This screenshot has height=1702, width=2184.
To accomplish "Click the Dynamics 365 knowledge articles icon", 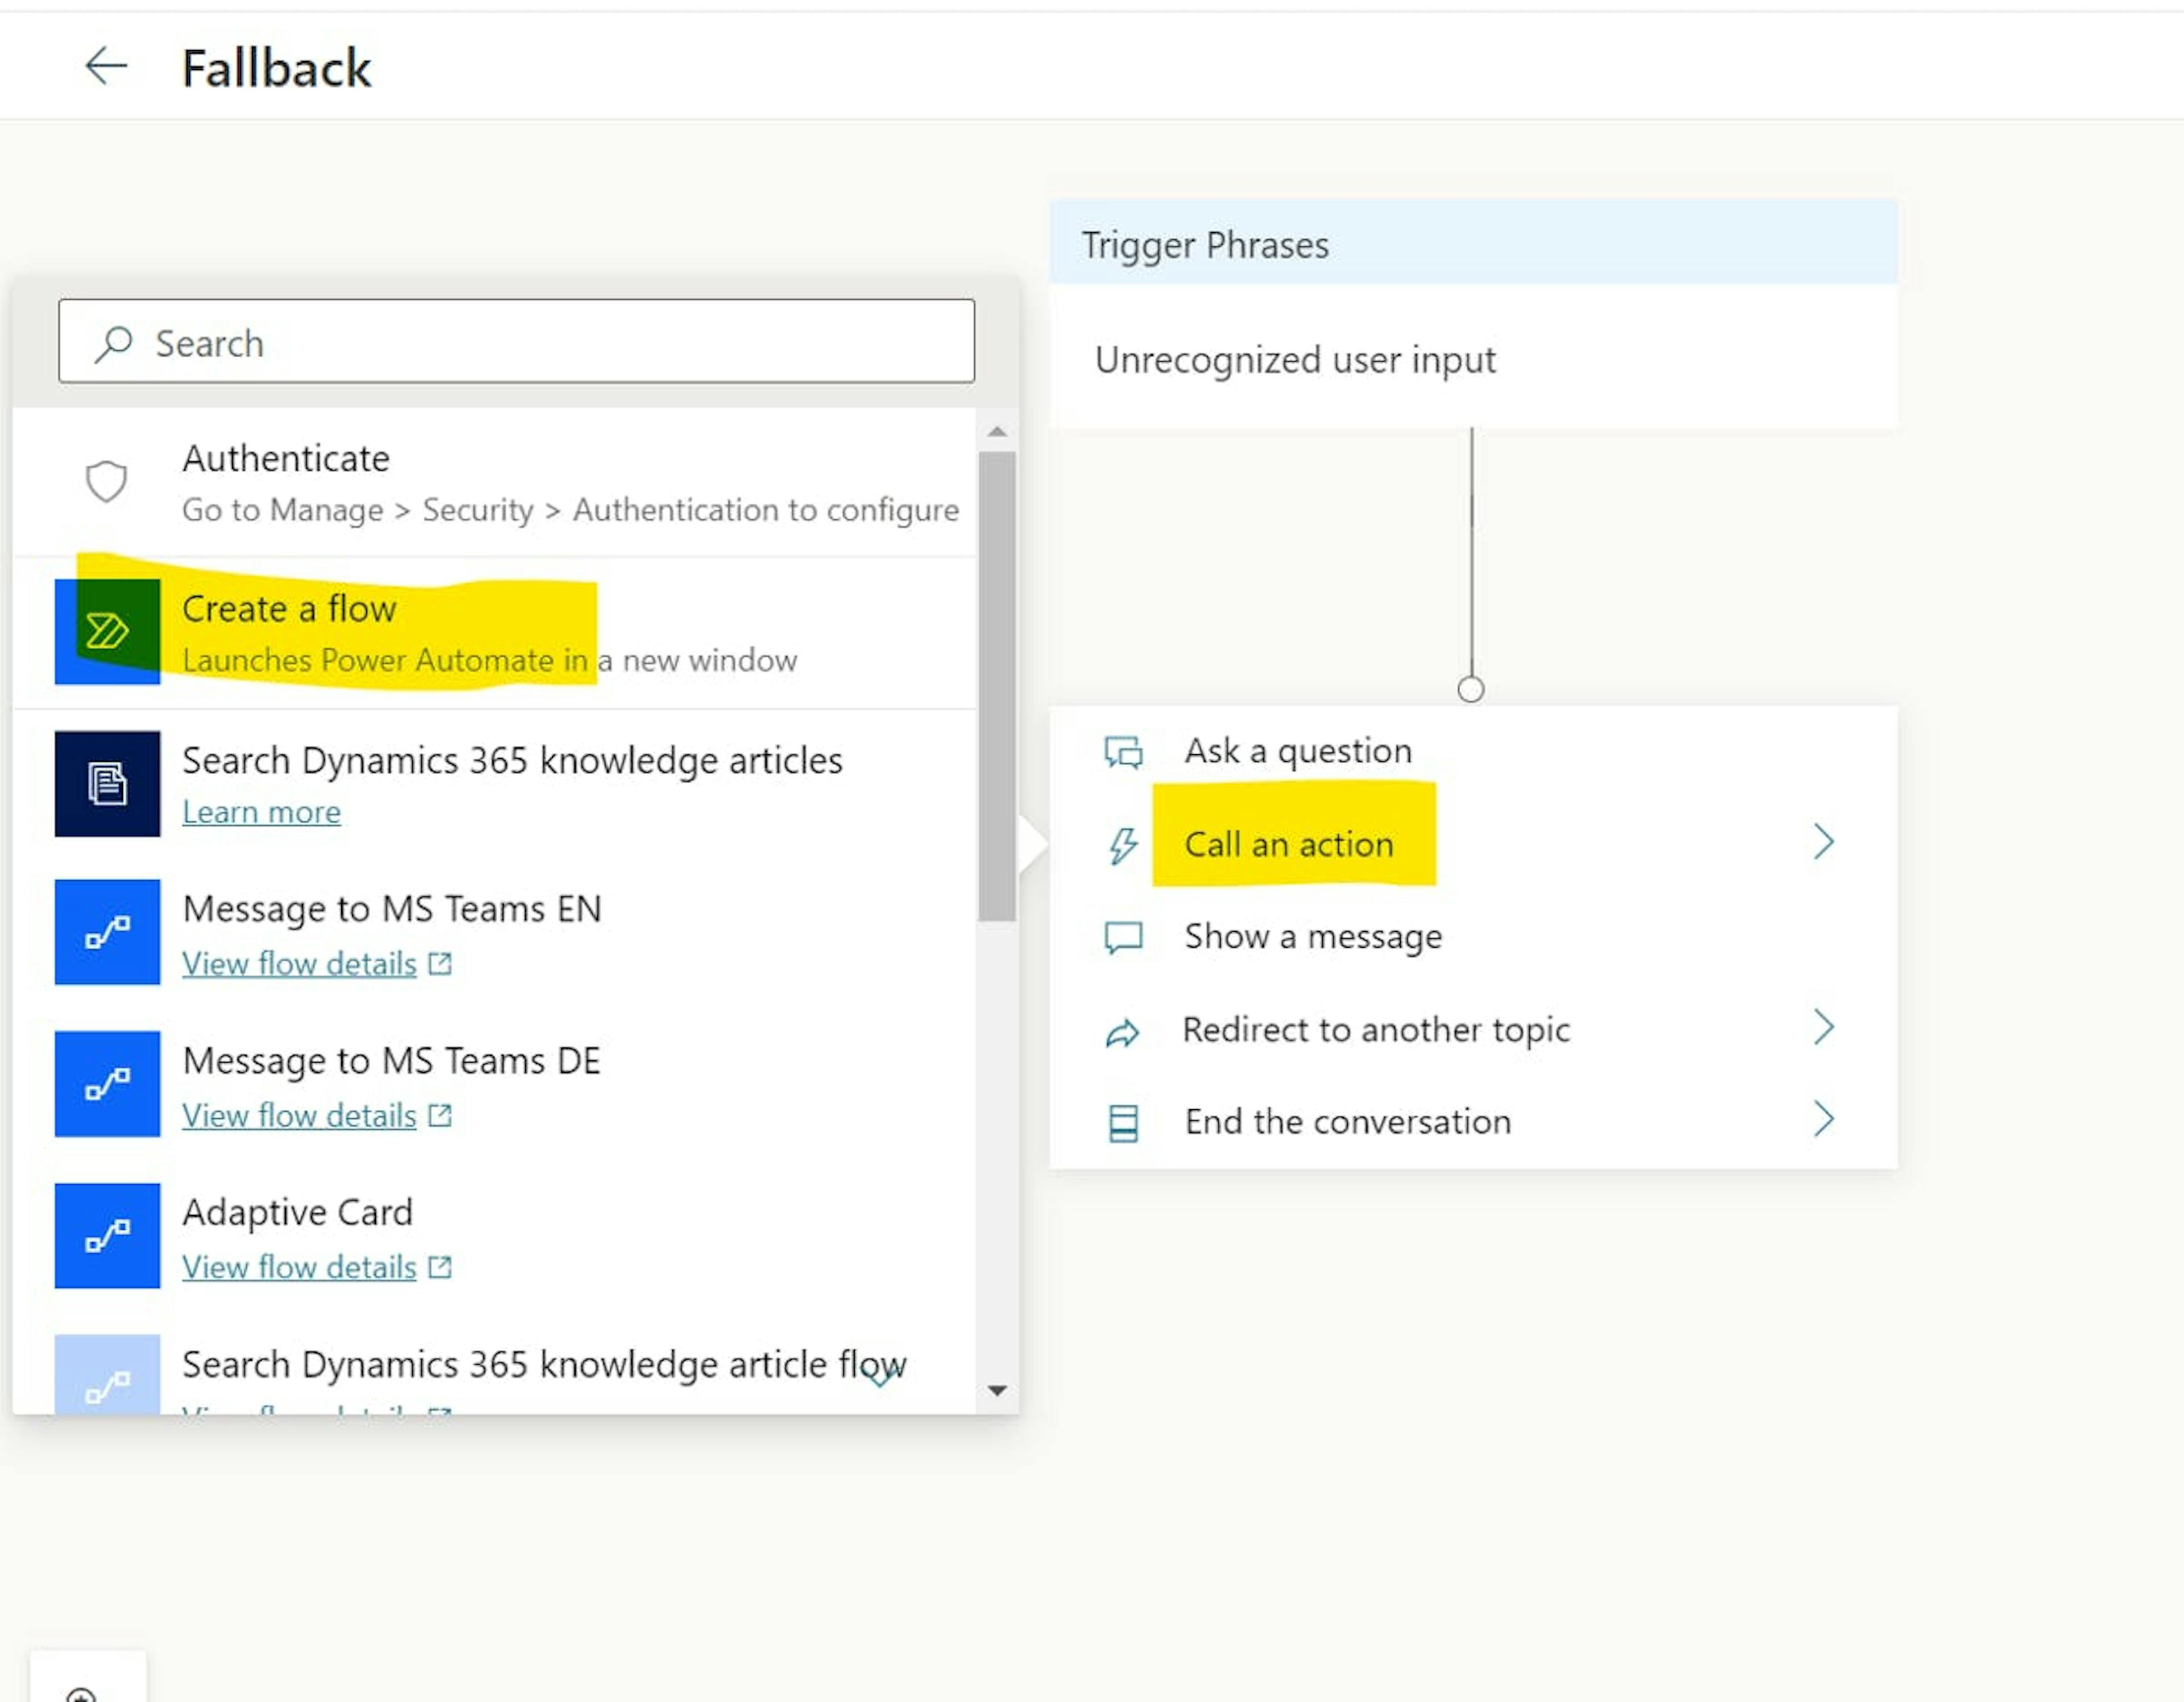I will 107,784.
